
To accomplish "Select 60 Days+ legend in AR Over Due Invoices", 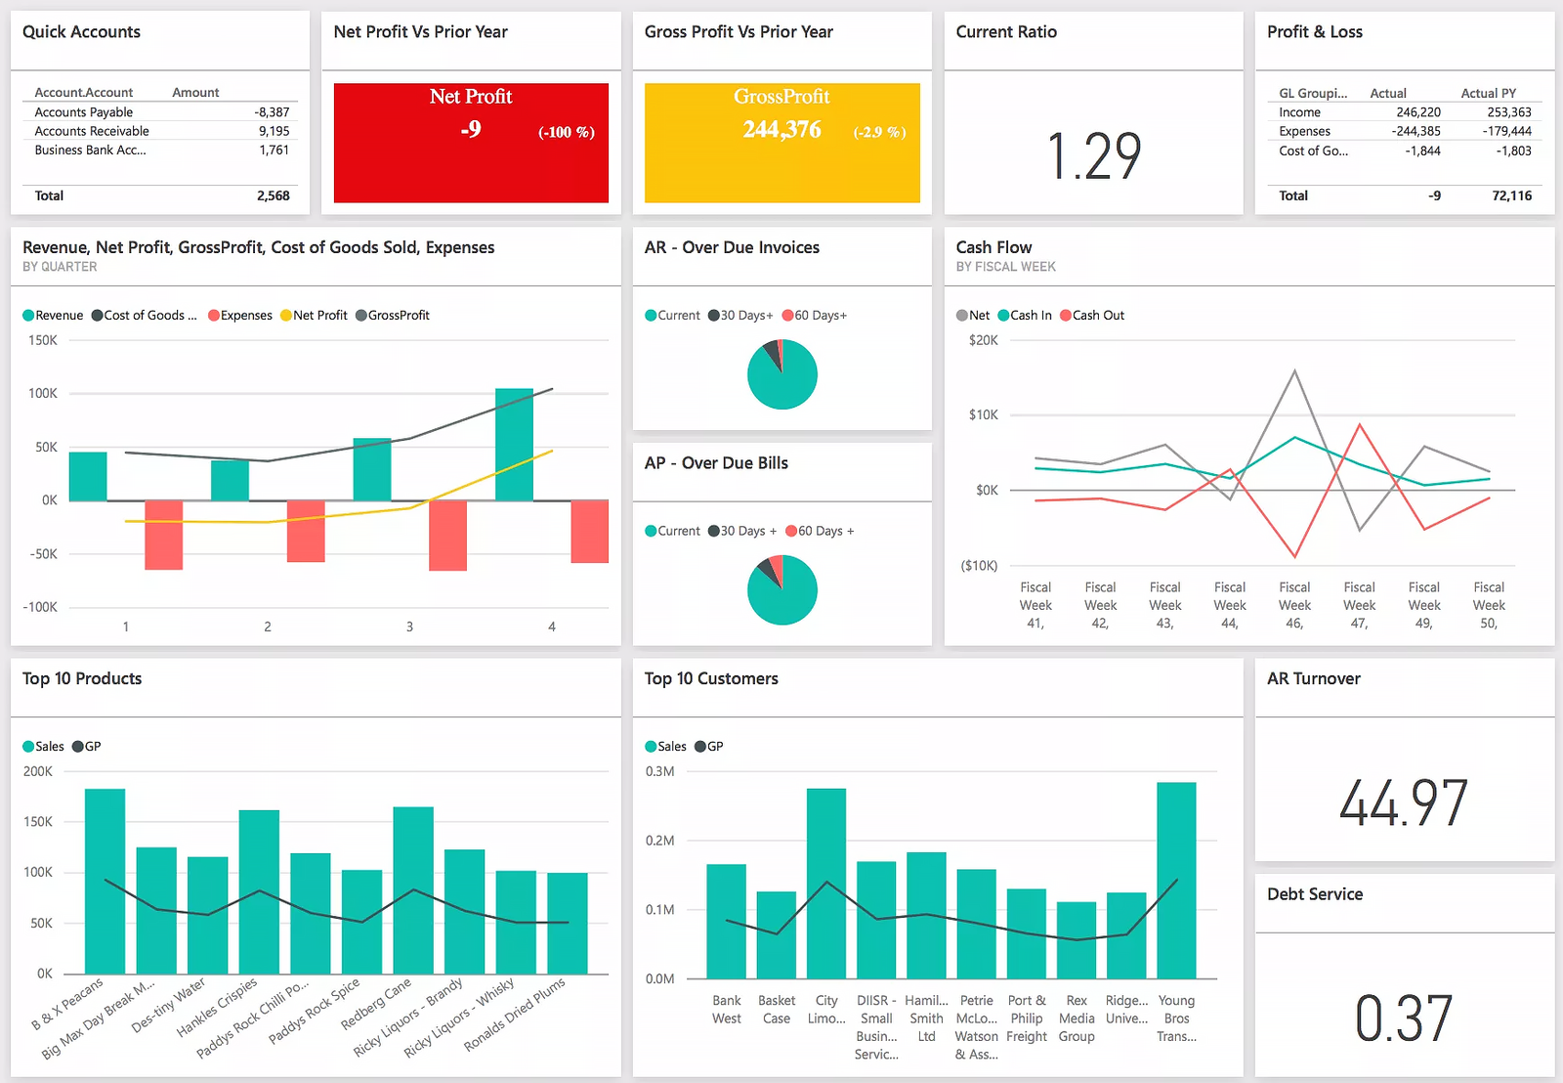I will pyautogui.click(x=787, y=316).
